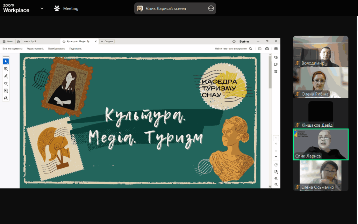Open the Zoom Workplace dropdown arrow
Screen dimensions: 358x224
click(x=42, y=8)
